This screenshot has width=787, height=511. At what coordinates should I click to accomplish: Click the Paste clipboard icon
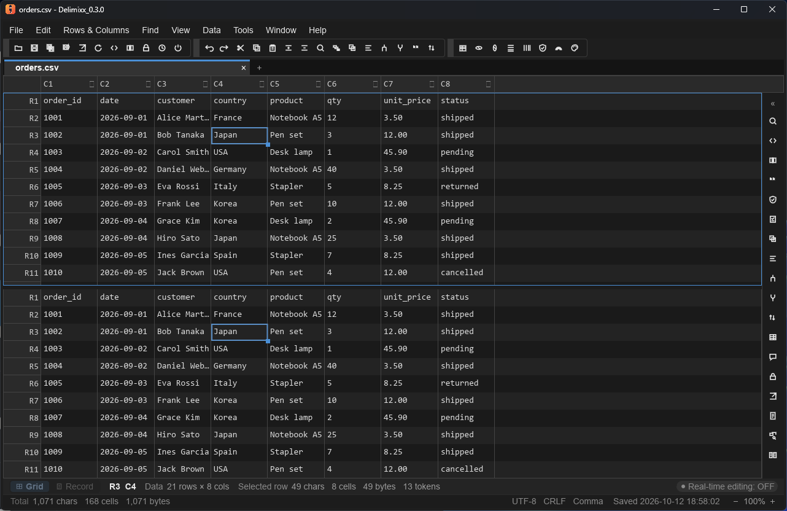click(273, 48)
